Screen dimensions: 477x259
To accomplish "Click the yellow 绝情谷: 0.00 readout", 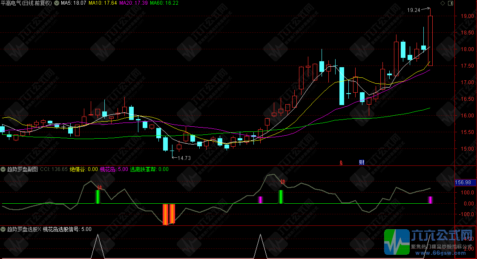I will point(83,169).
